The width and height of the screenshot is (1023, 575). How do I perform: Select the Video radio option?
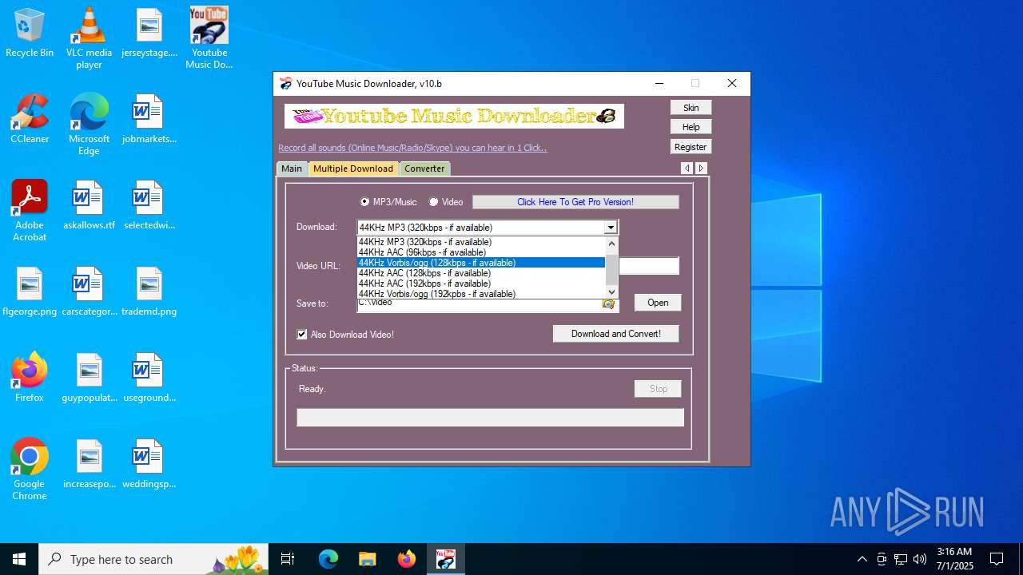pos(446,202)
